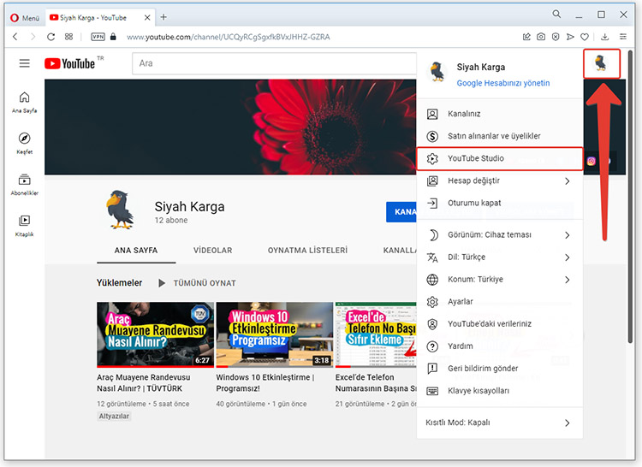This screenshot has width=642, height=467.
Task: Open Abonelikler in the sidebar
Action: pyautogui.click(x=25, y=185)
